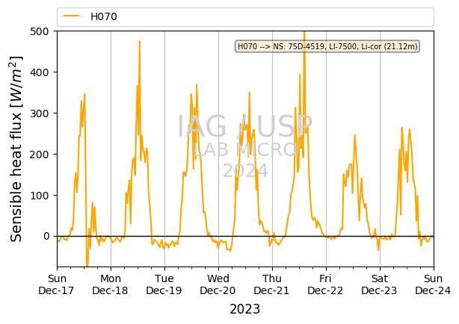Click the Sun Dec-17 axis label

click(x=57, y=284)
